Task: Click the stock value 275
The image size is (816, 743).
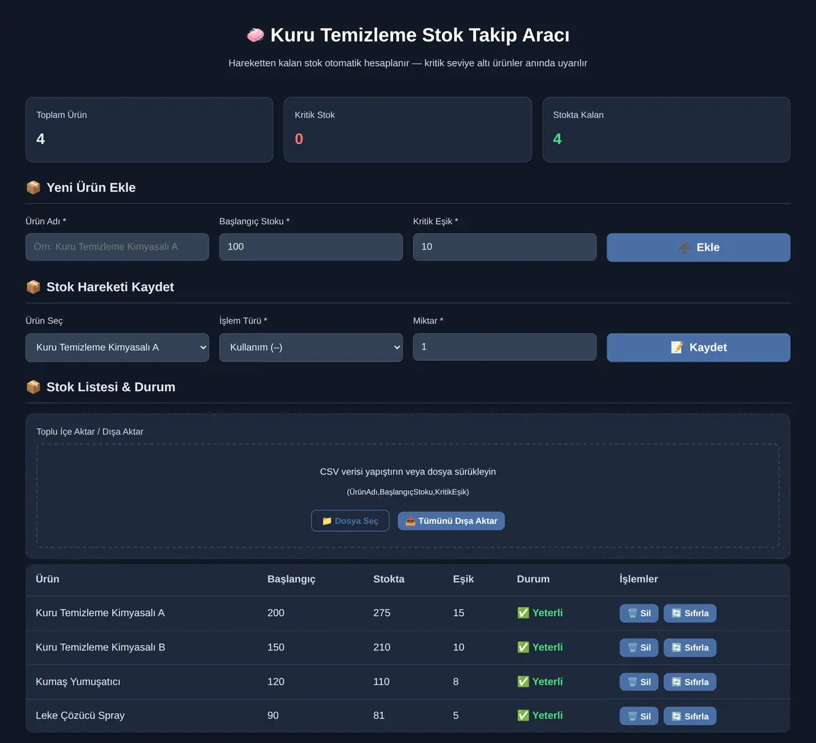Action: coord(381,612)
